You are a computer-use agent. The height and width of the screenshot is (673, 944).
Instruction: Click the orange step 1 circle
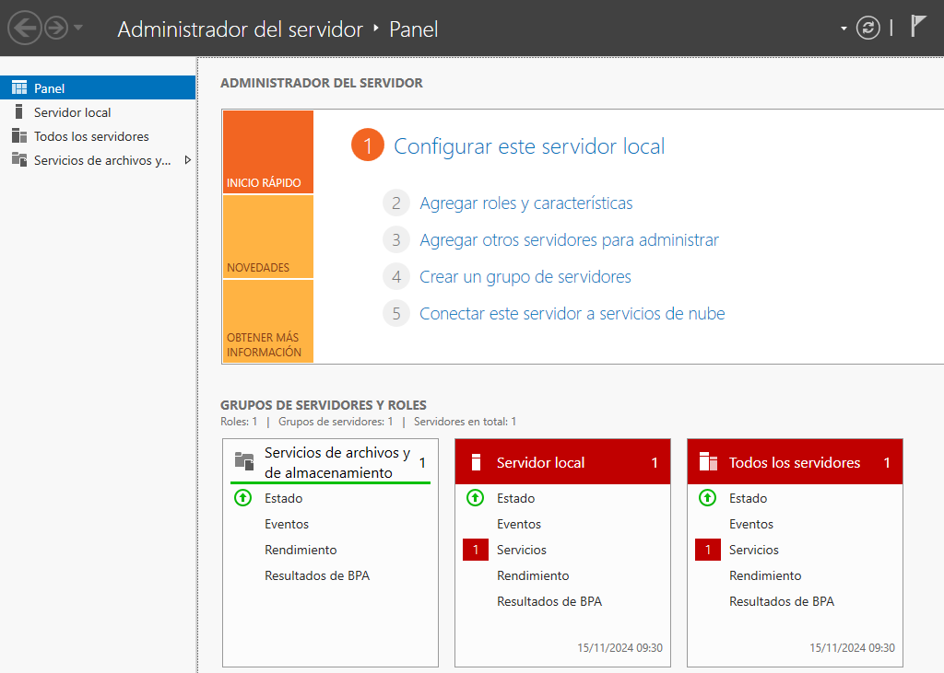coord(367,145)
